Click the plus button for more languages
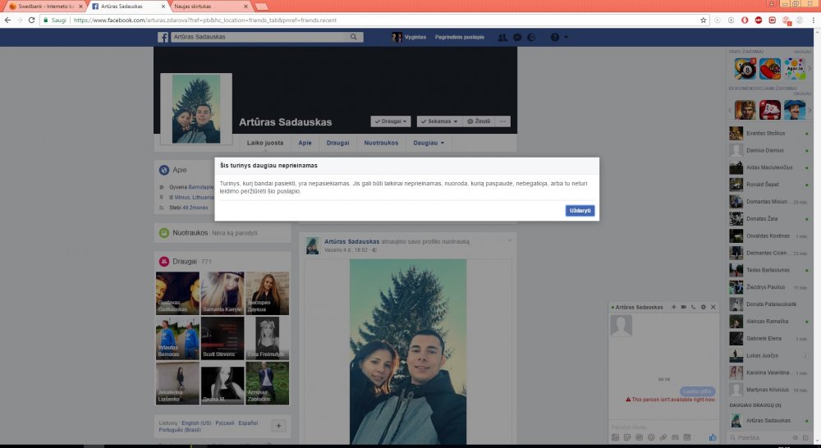Viewport: 821px width, 448px height. 278,426
